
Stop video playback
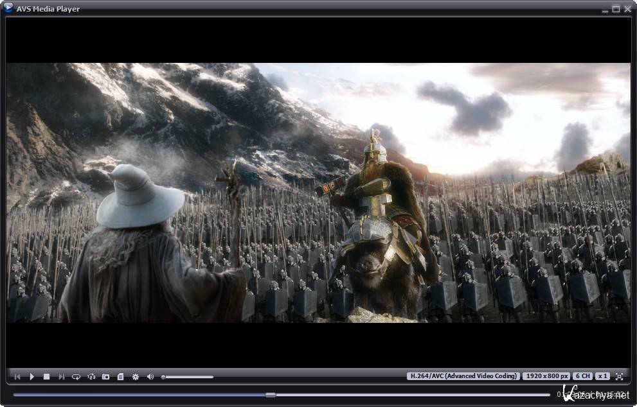pyautogui.click(x=46, y=377)
